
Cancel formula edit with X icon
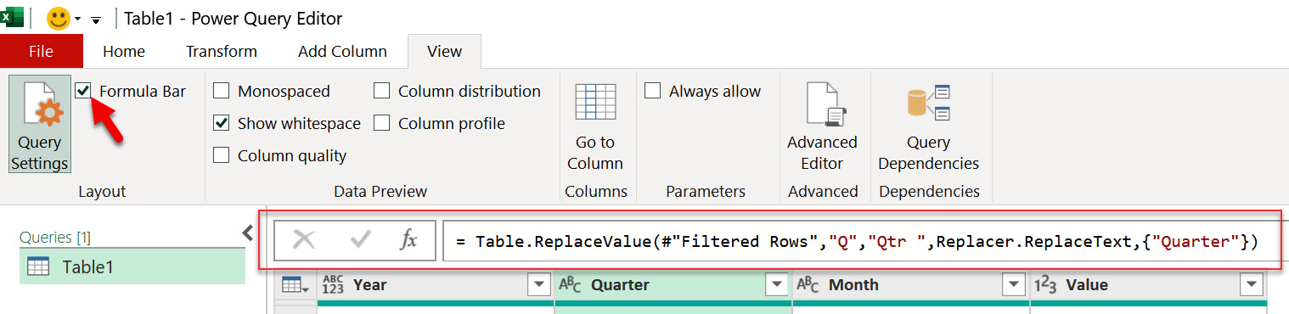tap(304, 240)
